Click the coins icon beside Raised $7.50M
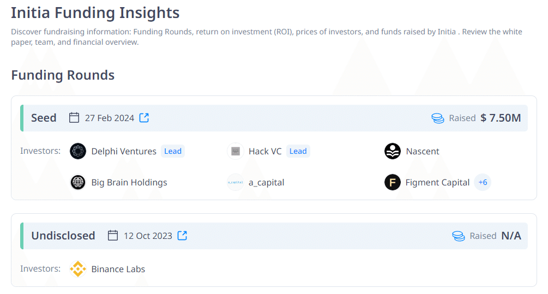The width and height of the screenshot is (548, 294). [x=438, y=118]
